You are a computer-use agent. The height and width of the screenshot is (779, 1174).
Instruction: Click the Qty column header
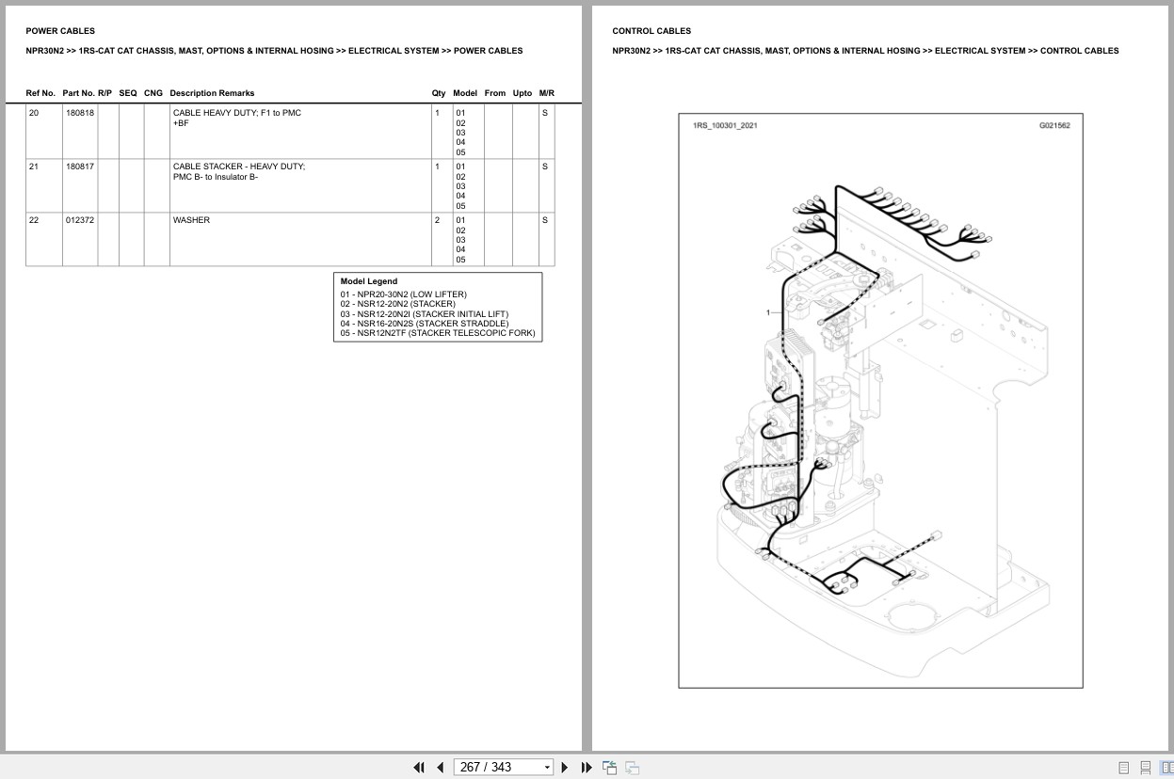tap(439, 93)
